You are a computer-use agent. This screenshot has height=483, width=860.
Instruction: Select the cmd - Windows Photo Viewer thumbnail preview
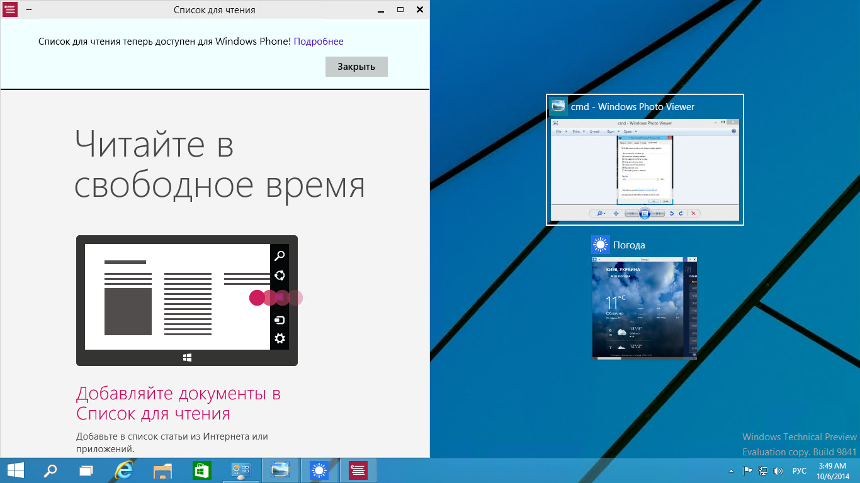point(645,170)
